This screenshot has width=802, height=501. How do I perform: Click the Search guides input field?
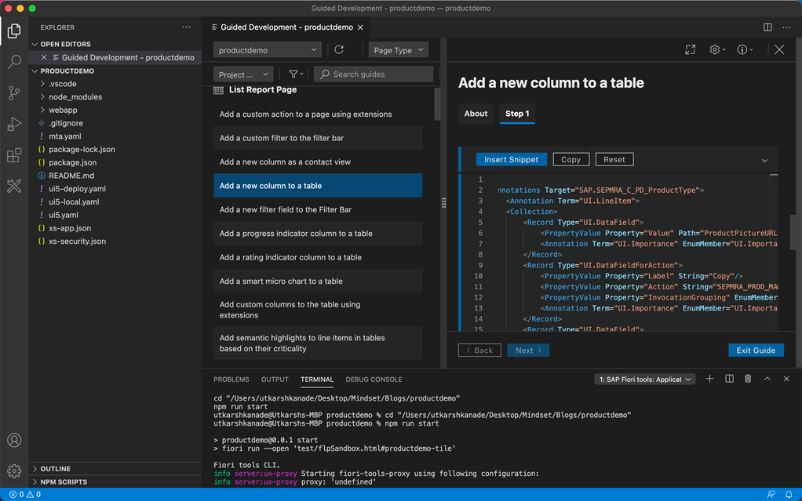coord(374,74)
